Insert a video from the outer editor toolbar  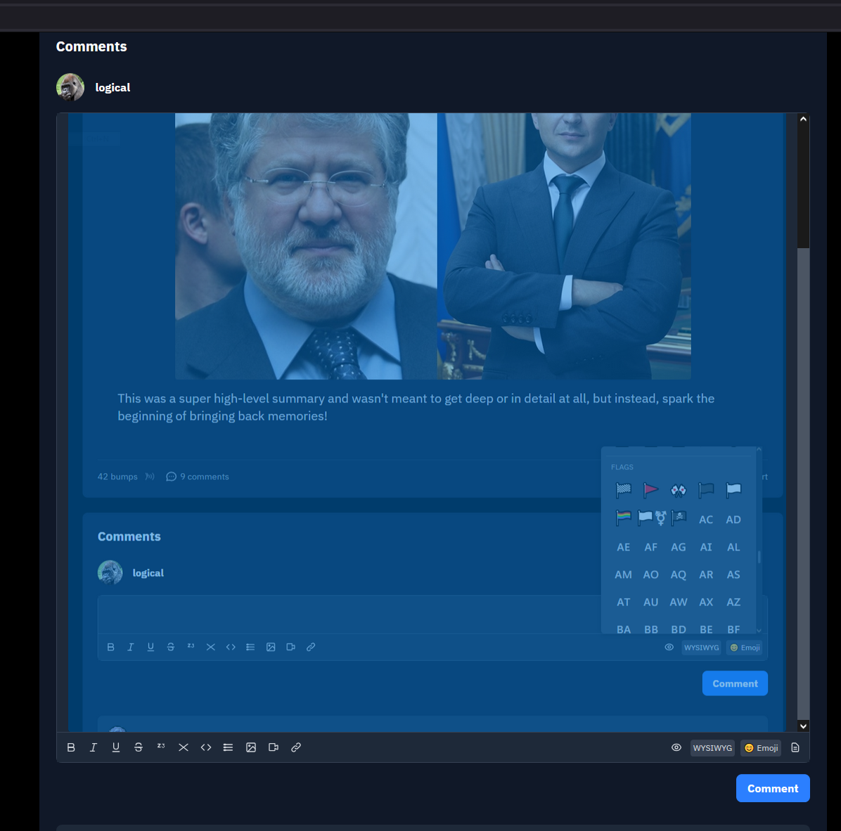[x=274, y=747]
